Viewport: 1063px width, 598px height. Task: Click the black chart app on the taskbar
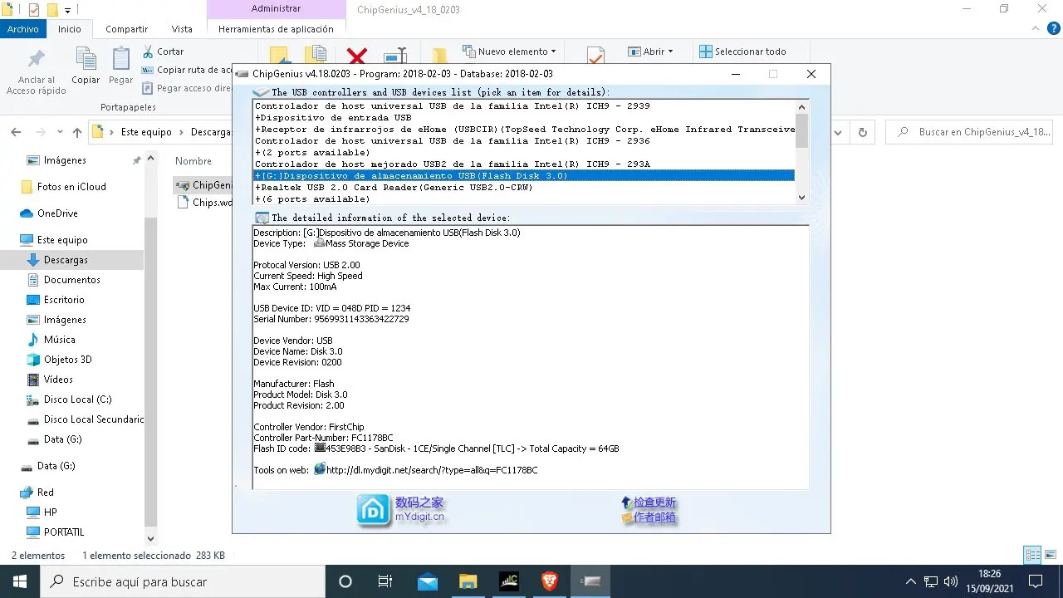tap(509, 581)
